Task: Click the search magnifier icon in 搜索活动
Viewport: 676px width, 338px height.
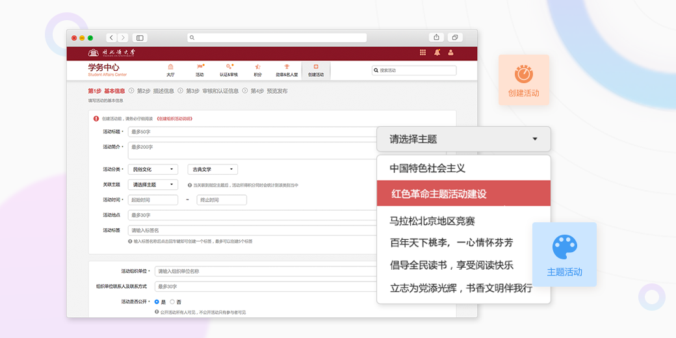Action: [x=376, y=70]
